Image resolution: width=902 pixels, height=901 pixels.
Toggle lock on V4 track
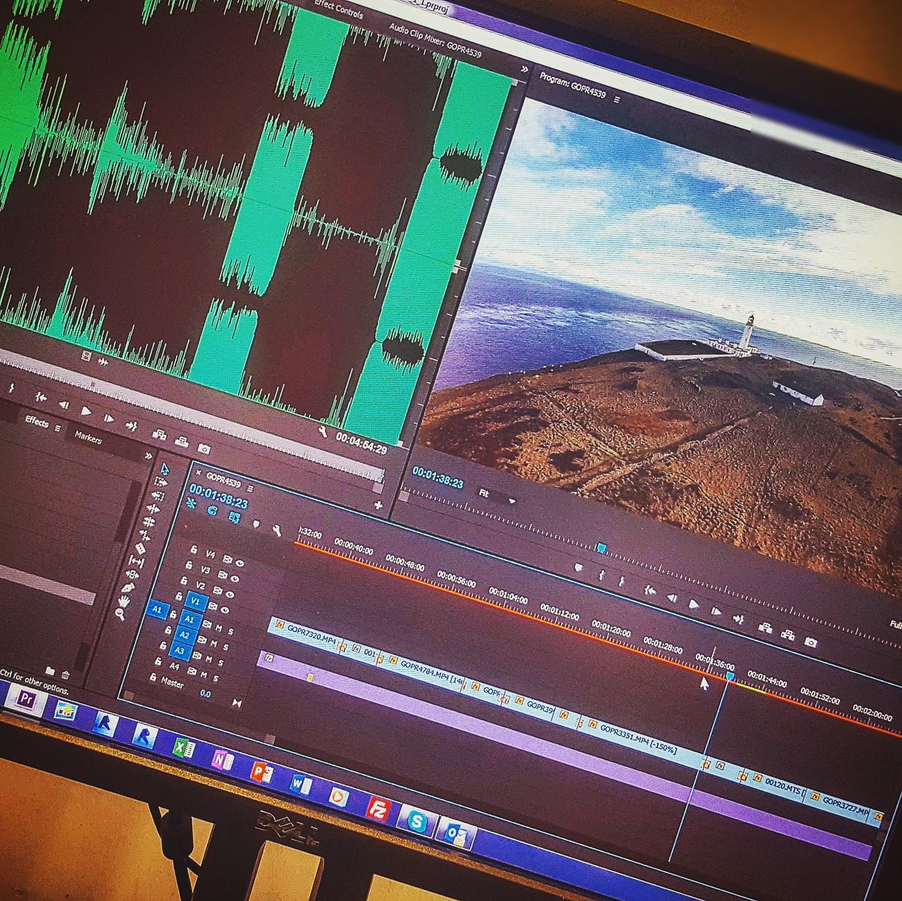pyautogui.click(x=194, y=549)
